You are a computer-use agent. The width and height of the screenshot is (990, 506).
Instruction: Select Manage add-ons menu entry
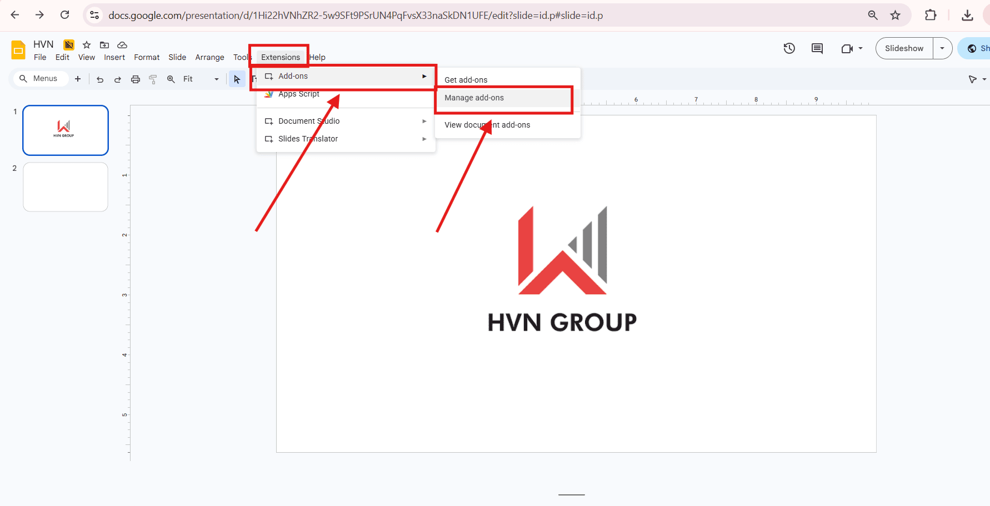(474, 98)
